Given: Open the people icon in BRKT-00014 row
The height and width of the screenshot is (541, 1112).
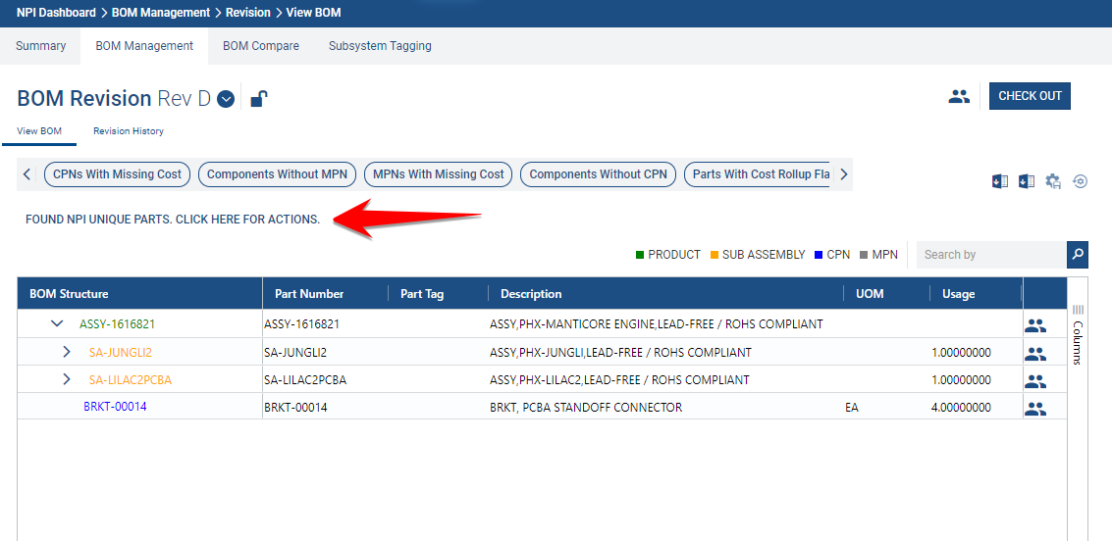Looking at the screenshot, I should [x=1034, y=408].
